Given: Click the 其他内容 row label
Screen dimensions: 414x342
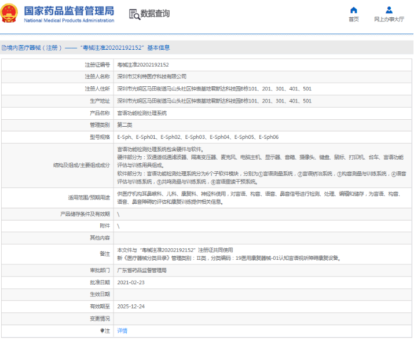Looking at the screenshot, I should (100, 238).
